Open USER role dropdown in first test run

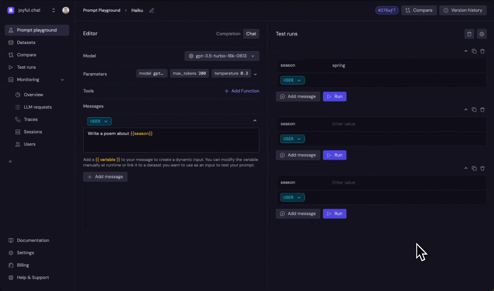click(292, 80)
